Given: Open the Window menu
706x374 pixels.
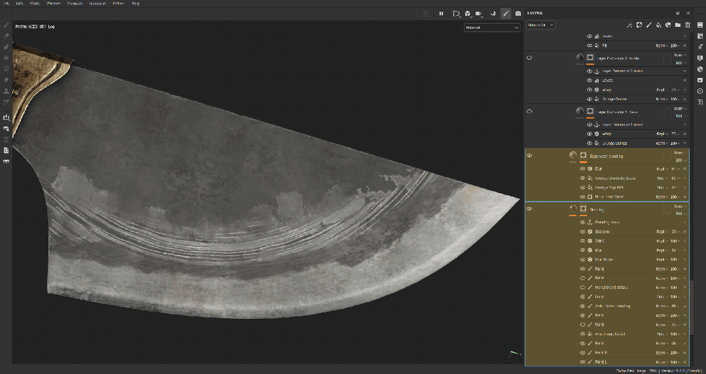Looking at the screenshot, I should (54, 3).
